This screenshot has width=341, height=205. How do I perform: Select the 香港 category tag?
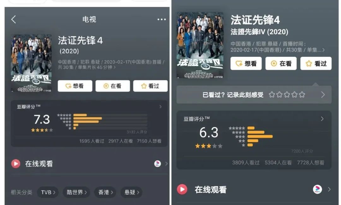pos(105,192)
